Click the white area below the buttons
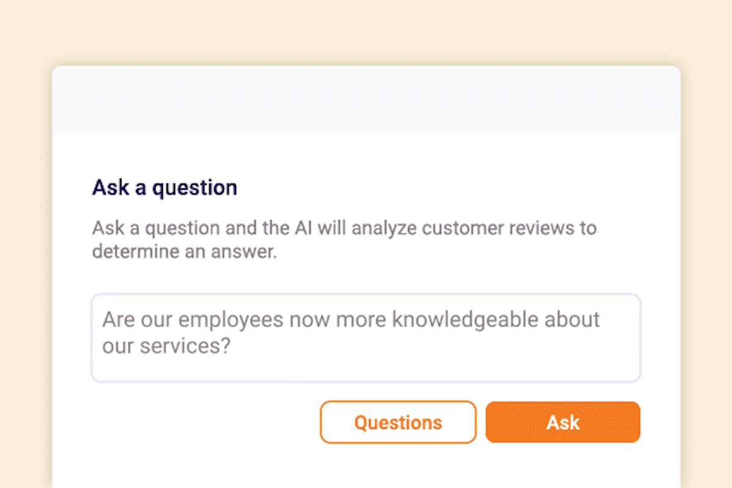Viewport: 732px width, 488px height. click(366, 467)
